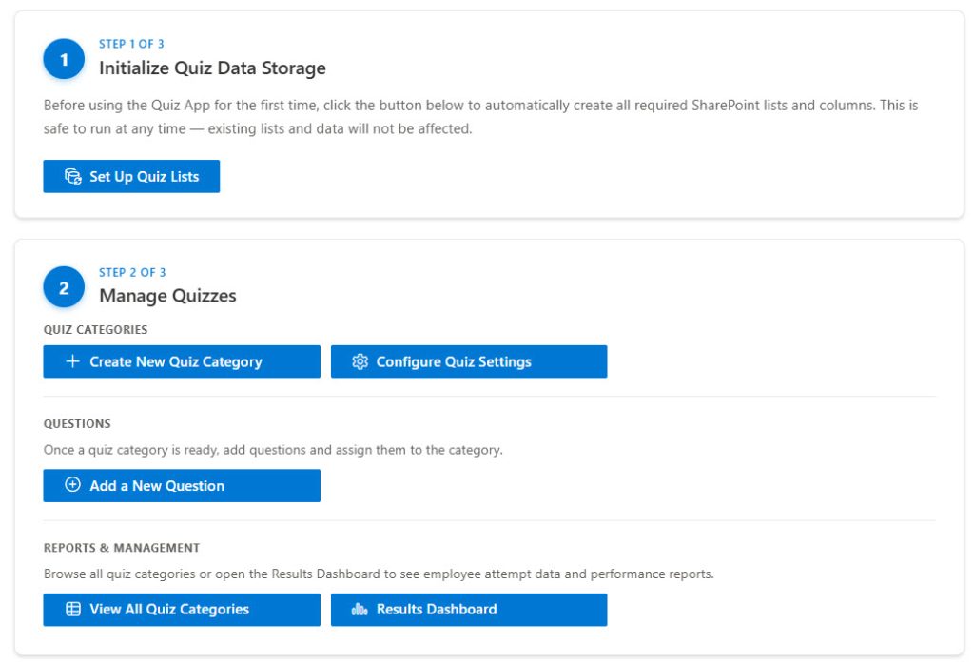Click the paragraph starting 'Before using the Quiz App'
Image resolution: width=974 pixels, height=662 pixels.
click(x=480, y=117)
